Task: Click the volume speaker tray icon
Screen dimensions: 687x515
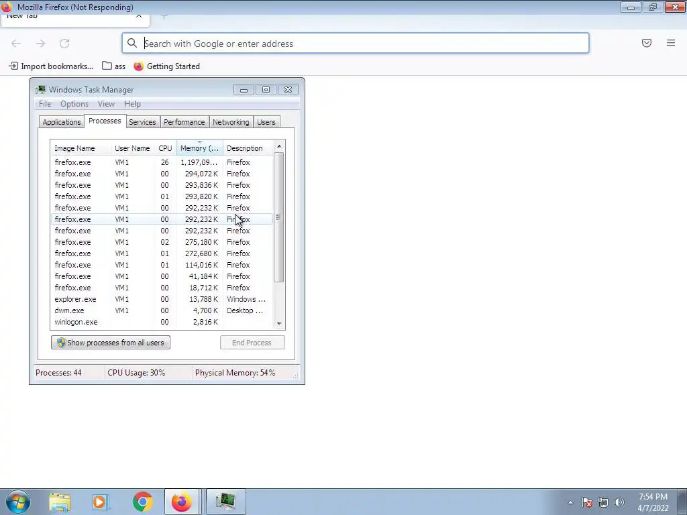Action: pyautogui.click(x=619, y=502)
